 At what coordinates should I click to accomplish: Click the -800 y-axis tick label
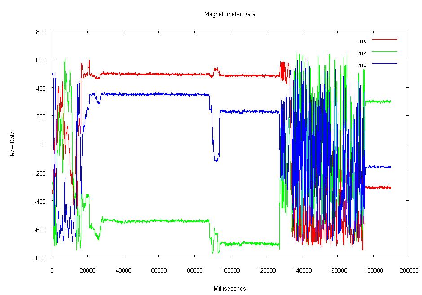[x=40, y=258]
